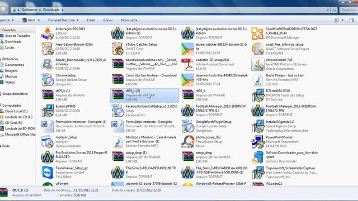
Task: Select the file named dt05_b (2)
Action: point(144,95)
